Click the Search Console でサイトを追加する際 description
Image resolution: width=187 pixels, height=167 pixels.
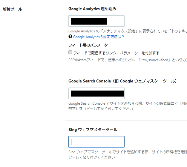pos(128,103)
